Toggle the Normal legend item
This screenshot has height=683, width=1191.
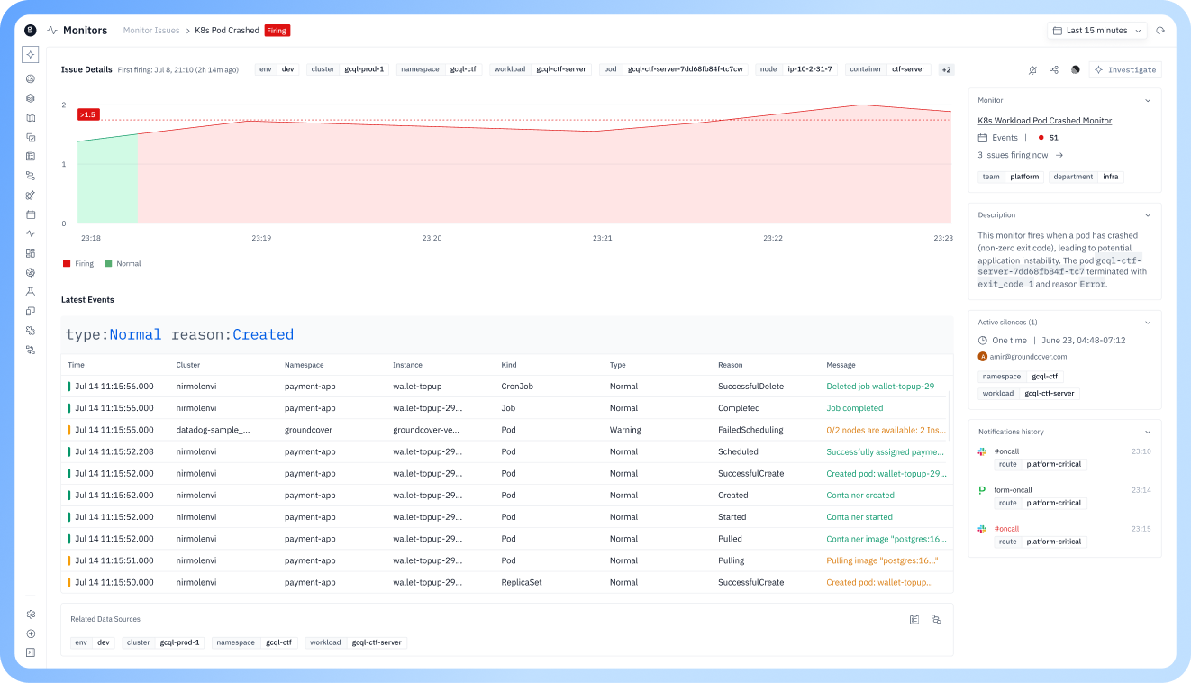point(123,264)
